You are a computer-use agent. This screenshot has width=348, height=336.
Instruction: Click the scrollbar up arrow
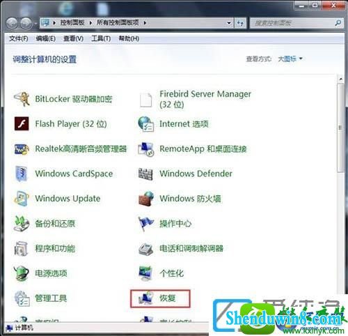click(x=340, y=79)
